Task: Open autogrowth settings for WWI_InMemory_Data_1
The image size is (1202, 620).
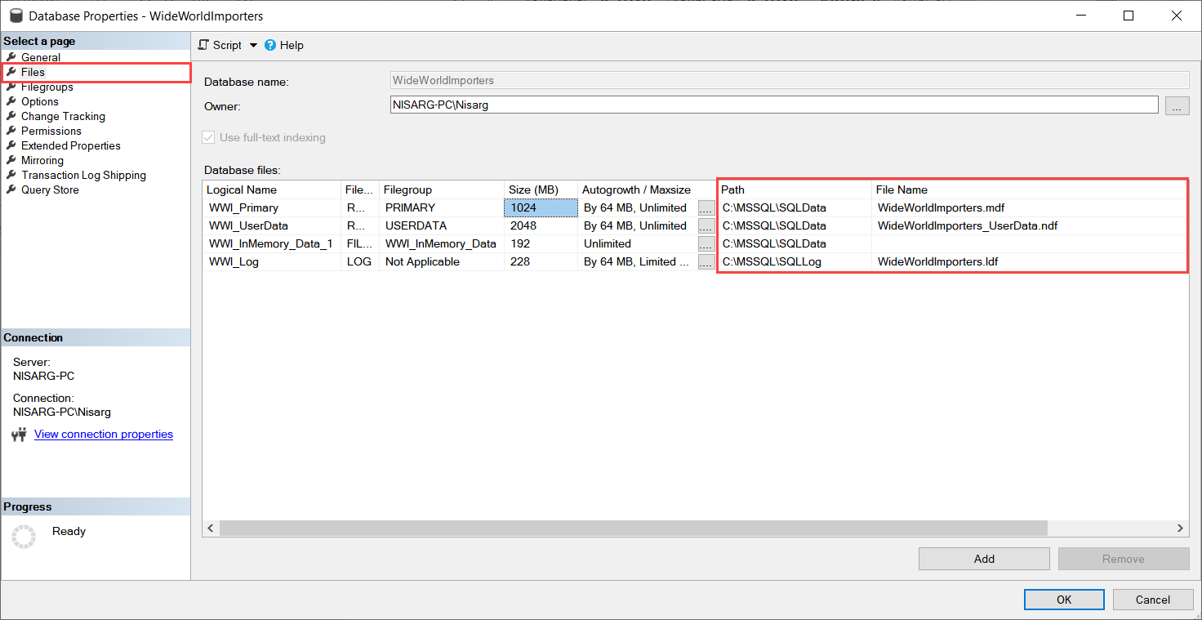Action: (706, 243)
